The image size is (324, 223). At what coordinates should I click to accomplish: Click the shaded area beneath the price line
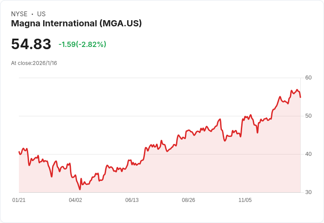(176, 171)
